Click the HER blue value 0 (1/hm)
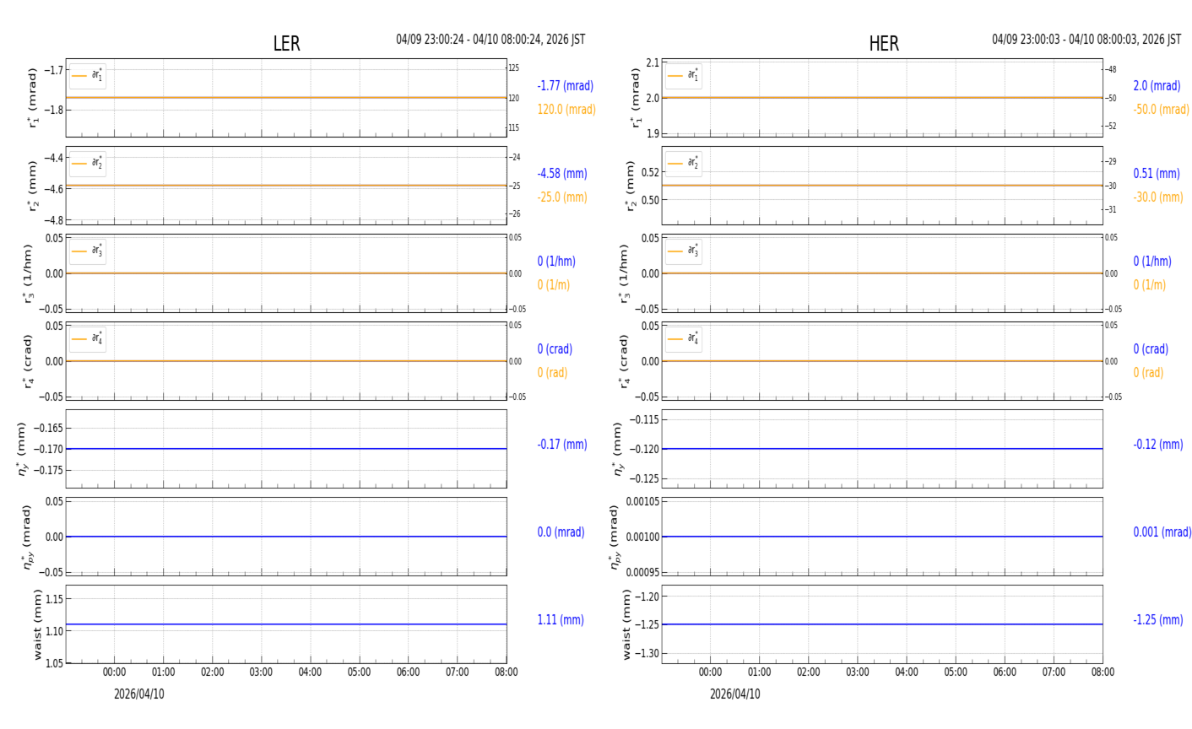This screenshot has height=729, width=1192. tap(1152, 262)
